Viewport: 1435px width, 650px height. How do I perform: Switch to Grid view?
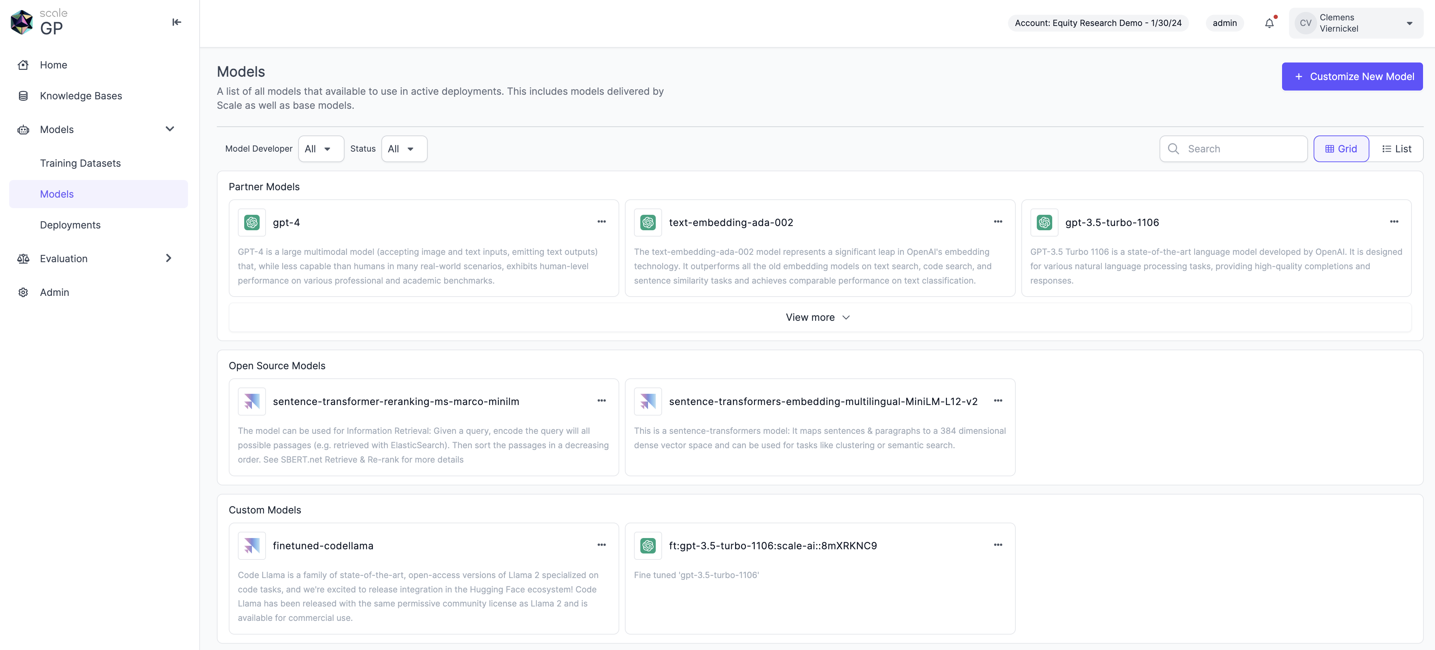(x=1341, y=149)
